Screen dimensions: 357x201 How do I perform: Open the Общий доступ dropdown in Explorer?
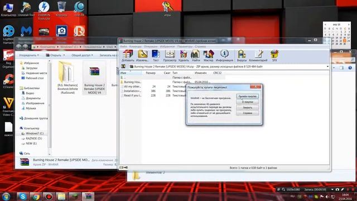coord(82,55)
